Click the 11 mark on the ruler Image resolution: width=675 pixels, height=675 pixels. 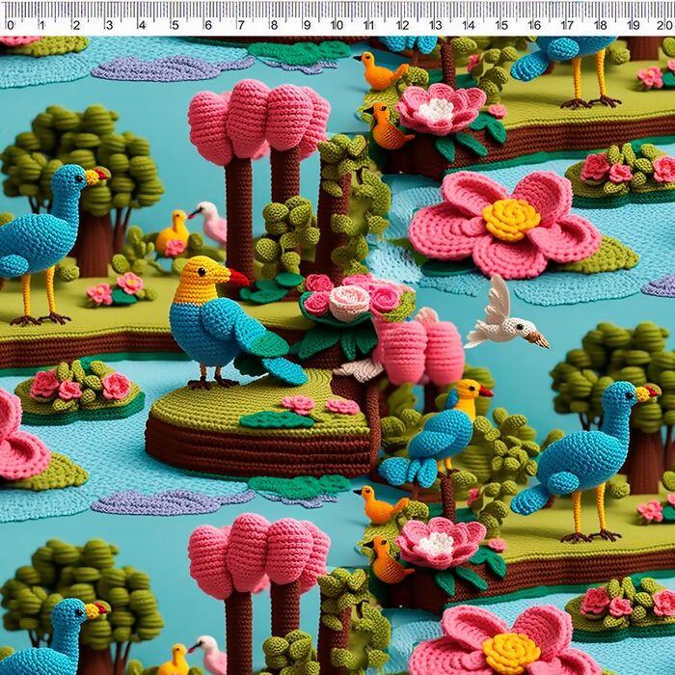(x=369, y=23)
